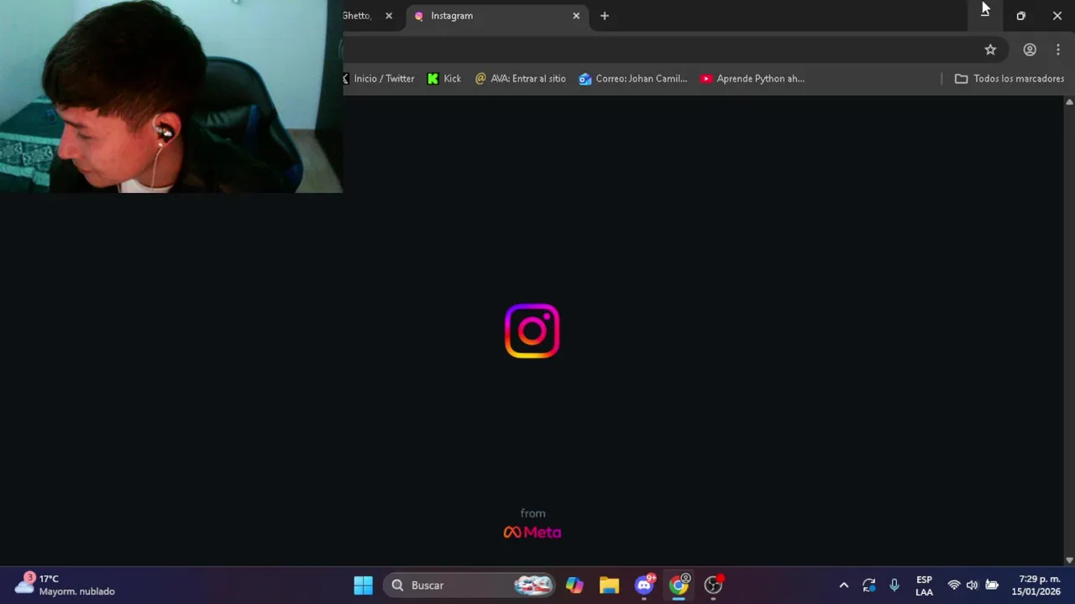Open the Correo: Johan Camil... bookmark
The height and width of the screenshot is (604, 1075).
point(633,79)
